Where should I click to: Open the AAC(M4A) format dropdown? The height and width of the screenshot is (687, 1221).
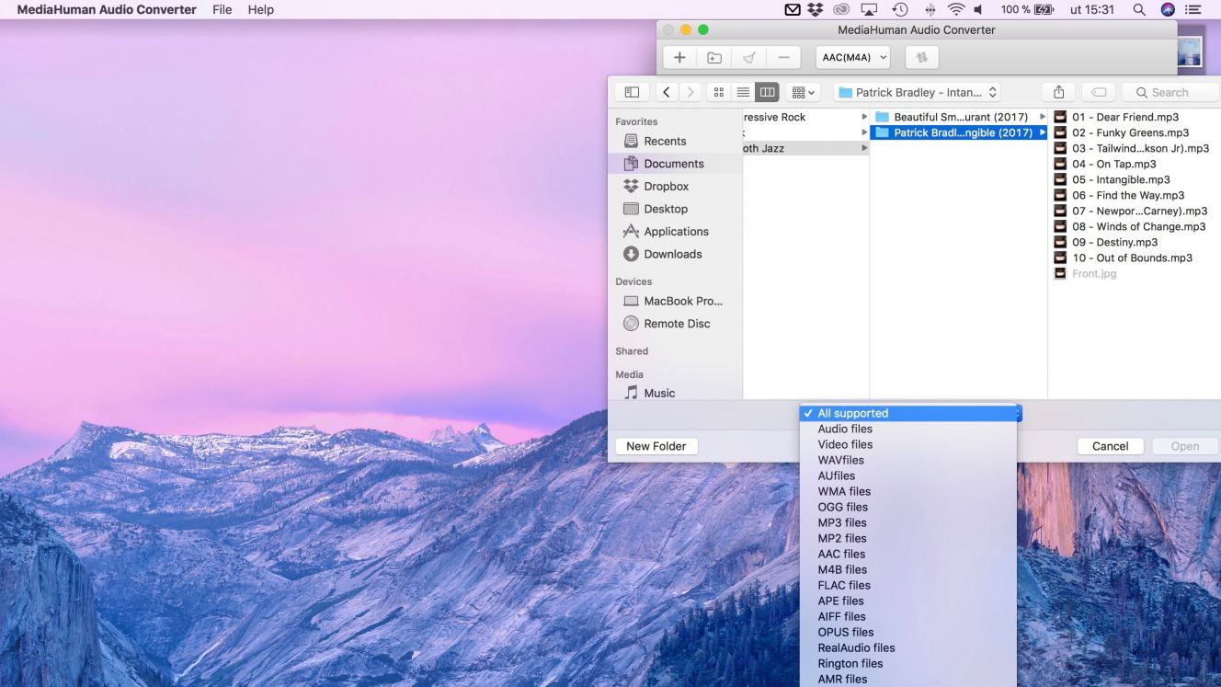(x=853, y=57)
